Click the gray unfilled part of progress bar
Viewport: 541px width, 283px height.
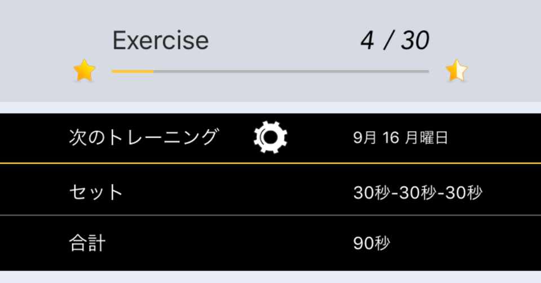(290, 72)
